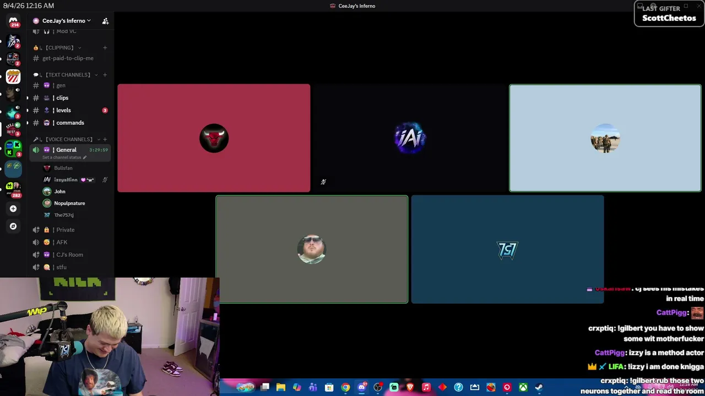Join the AFK voice channel

[70, 243]
